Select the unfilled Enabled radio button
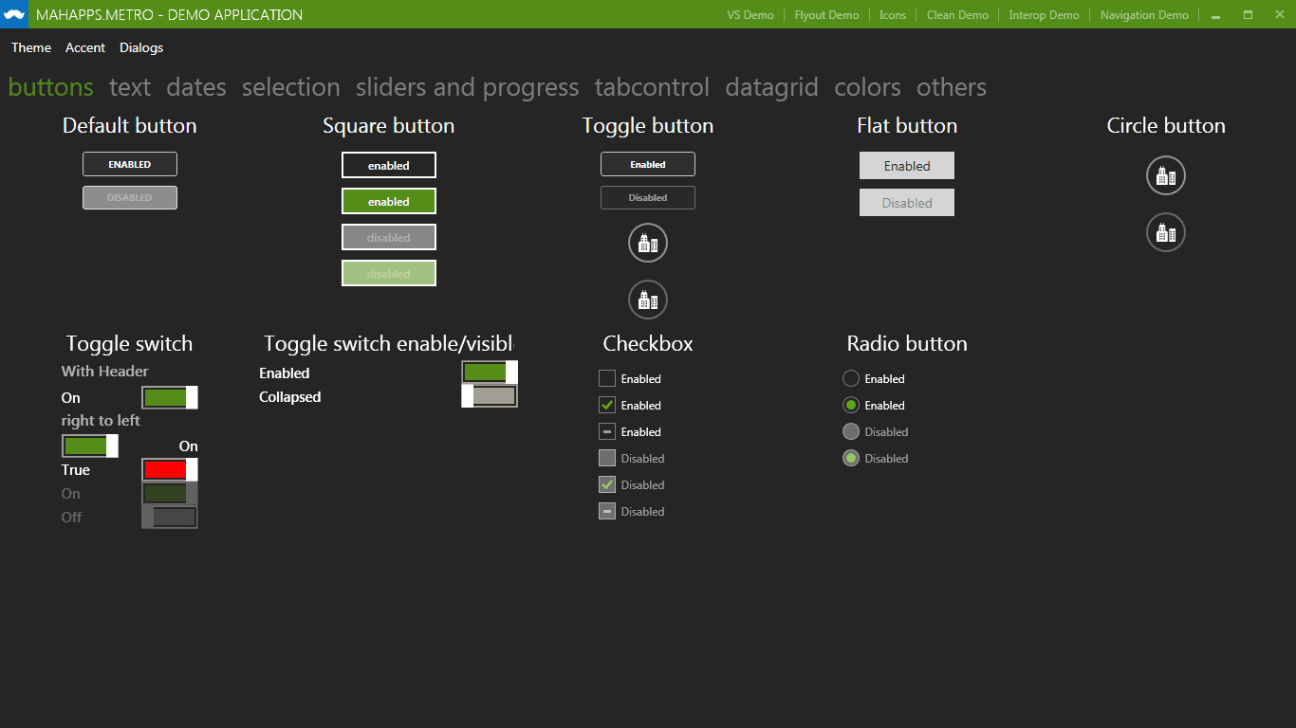The image size is (1296, 728). point(851,378)
